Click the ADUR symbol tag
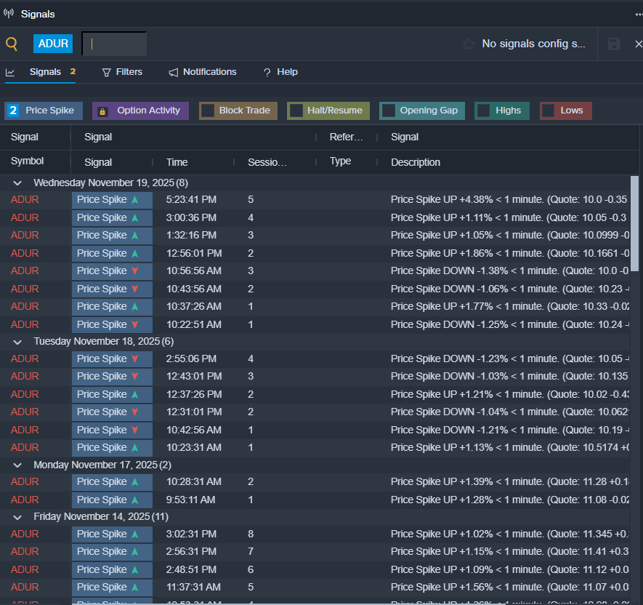 (53, 44)
